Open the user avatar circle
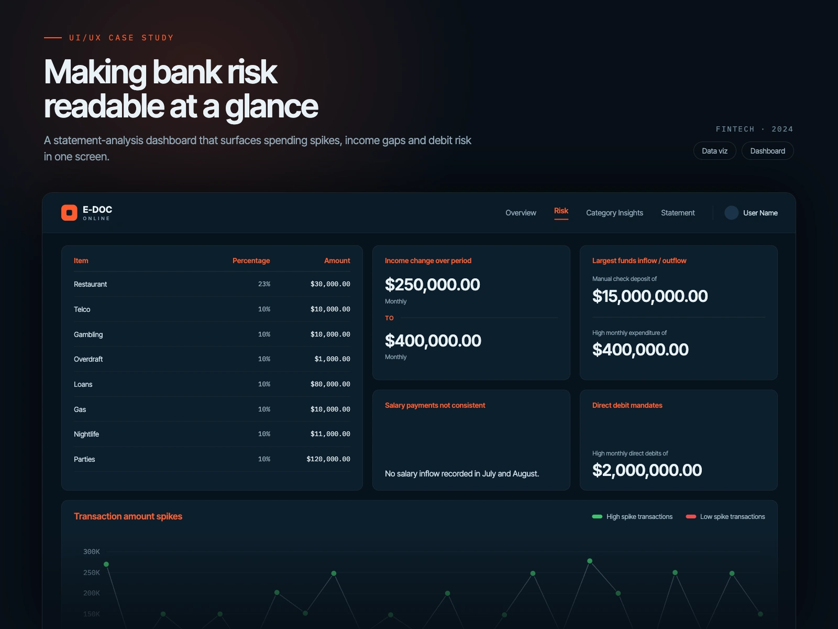The height and width of the screenshot is (629, 838). [732, 213]
